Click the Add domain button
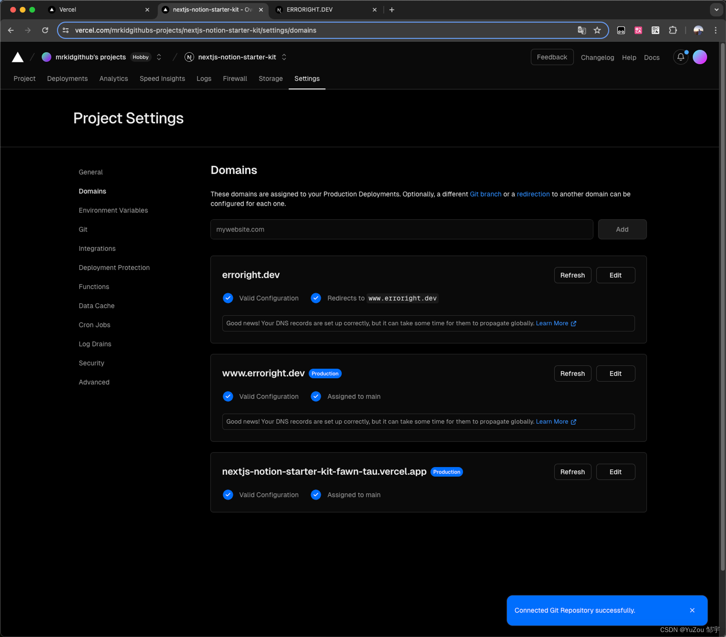This screenshot has width=726, height=637. [622, 230]
